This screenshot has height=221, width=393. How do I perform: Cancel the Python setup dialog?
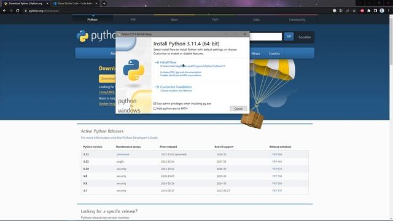238,109
